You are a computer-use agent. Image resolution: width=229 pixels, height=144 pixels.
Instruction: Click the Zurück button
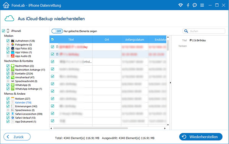(17, 137)
